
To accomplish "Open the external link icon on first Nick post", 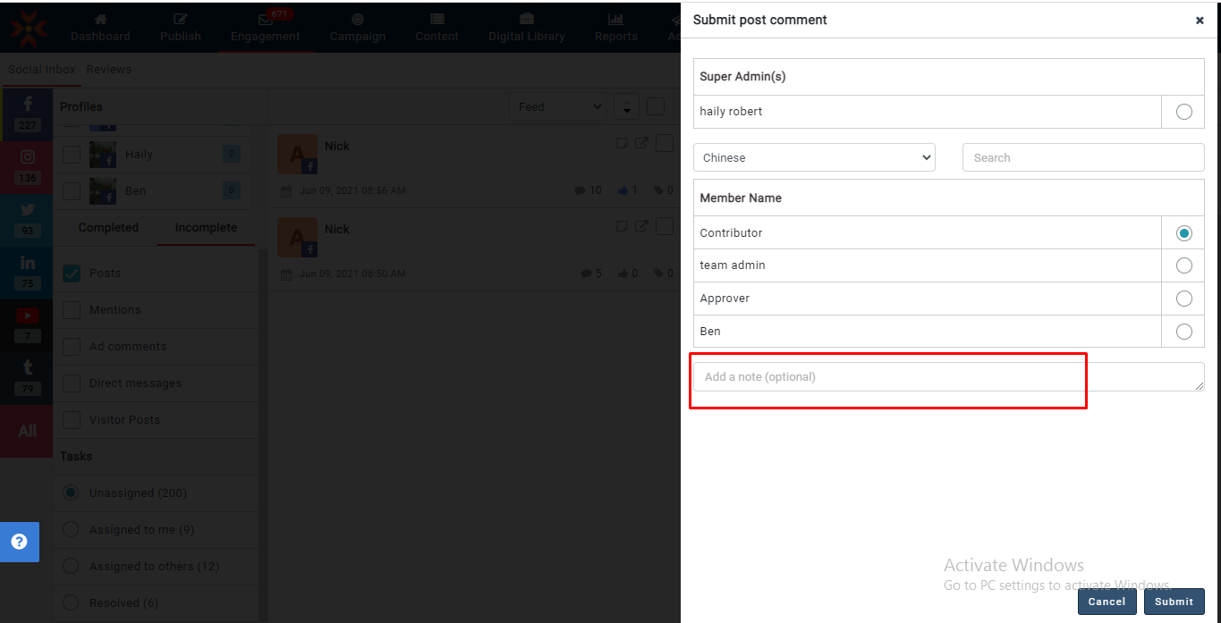I will point(641,143).
